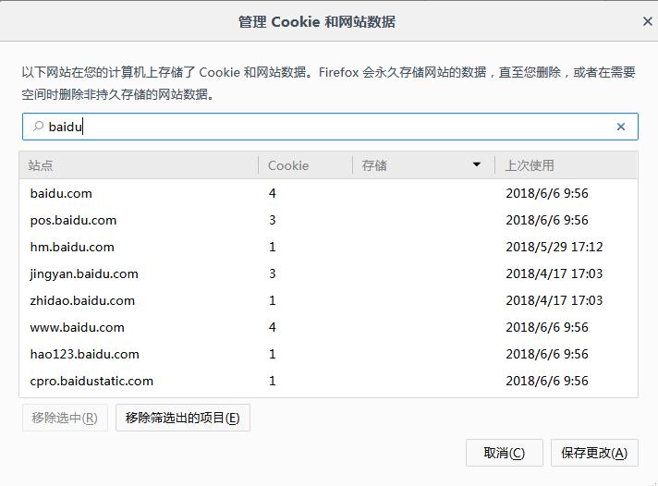The image size is (658, 486).
Task: Clear the baidu search text with the X icon
Action: pos(621,127)
